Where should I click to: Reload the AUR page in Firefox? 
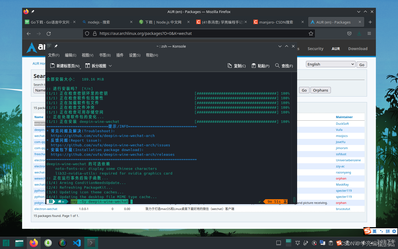pos(49,33)
